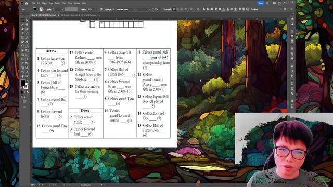Click the blue Share button
The image size is (333, 187).
tap(261, 3)
